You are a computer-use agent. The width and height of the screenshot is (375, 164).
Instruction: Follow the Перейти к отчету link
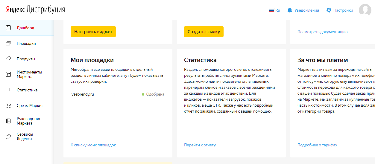(200, 145)
